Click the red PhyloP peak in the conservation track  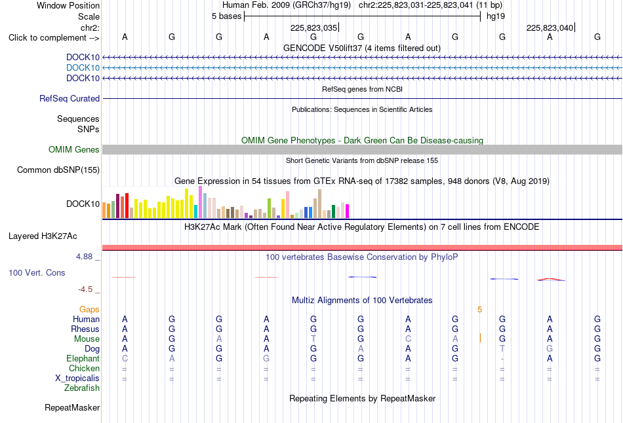pyautogui.click(x=550, y=280)
